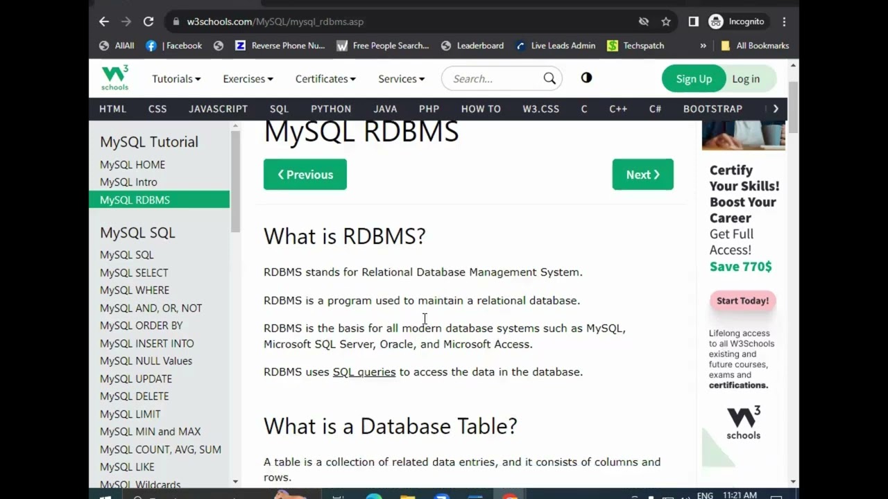888x499 pixels.
Task: Show more bookmarks with double chevron
Action: coord(703,46)
